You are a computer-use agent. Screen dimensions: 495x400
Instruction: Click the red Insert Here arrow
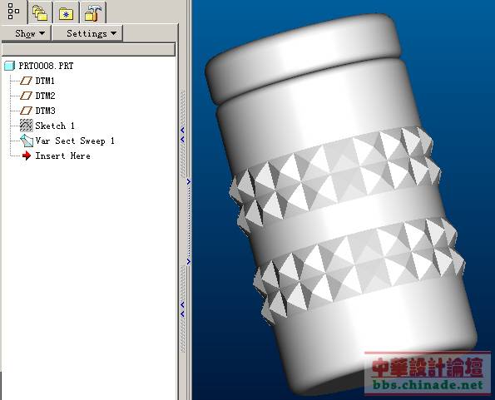27,156
